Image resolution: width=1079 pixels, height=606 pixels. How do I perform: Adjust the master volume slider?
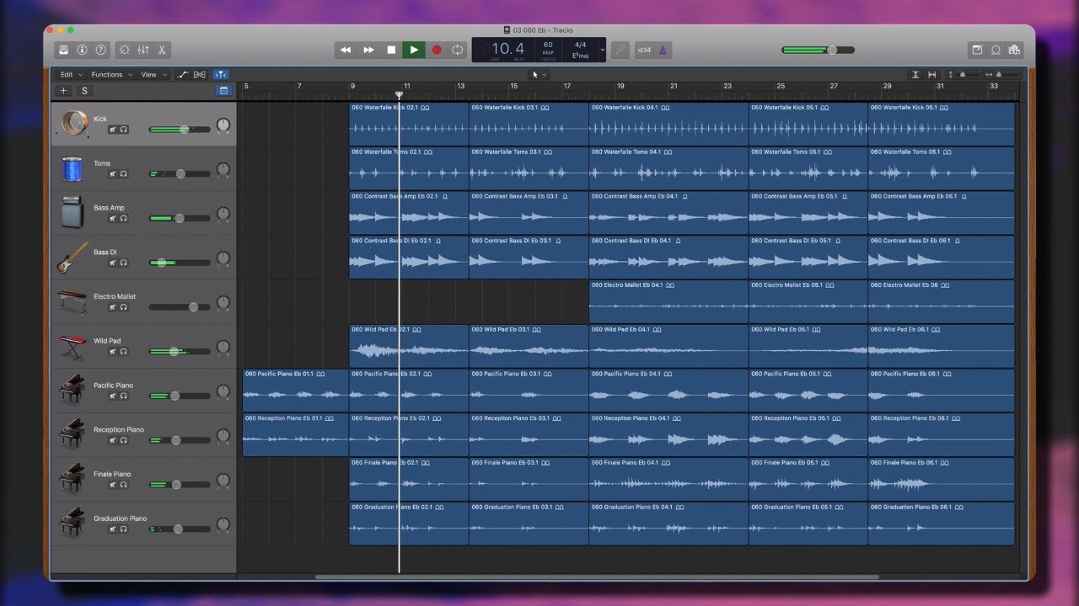(x=818, y=50)
